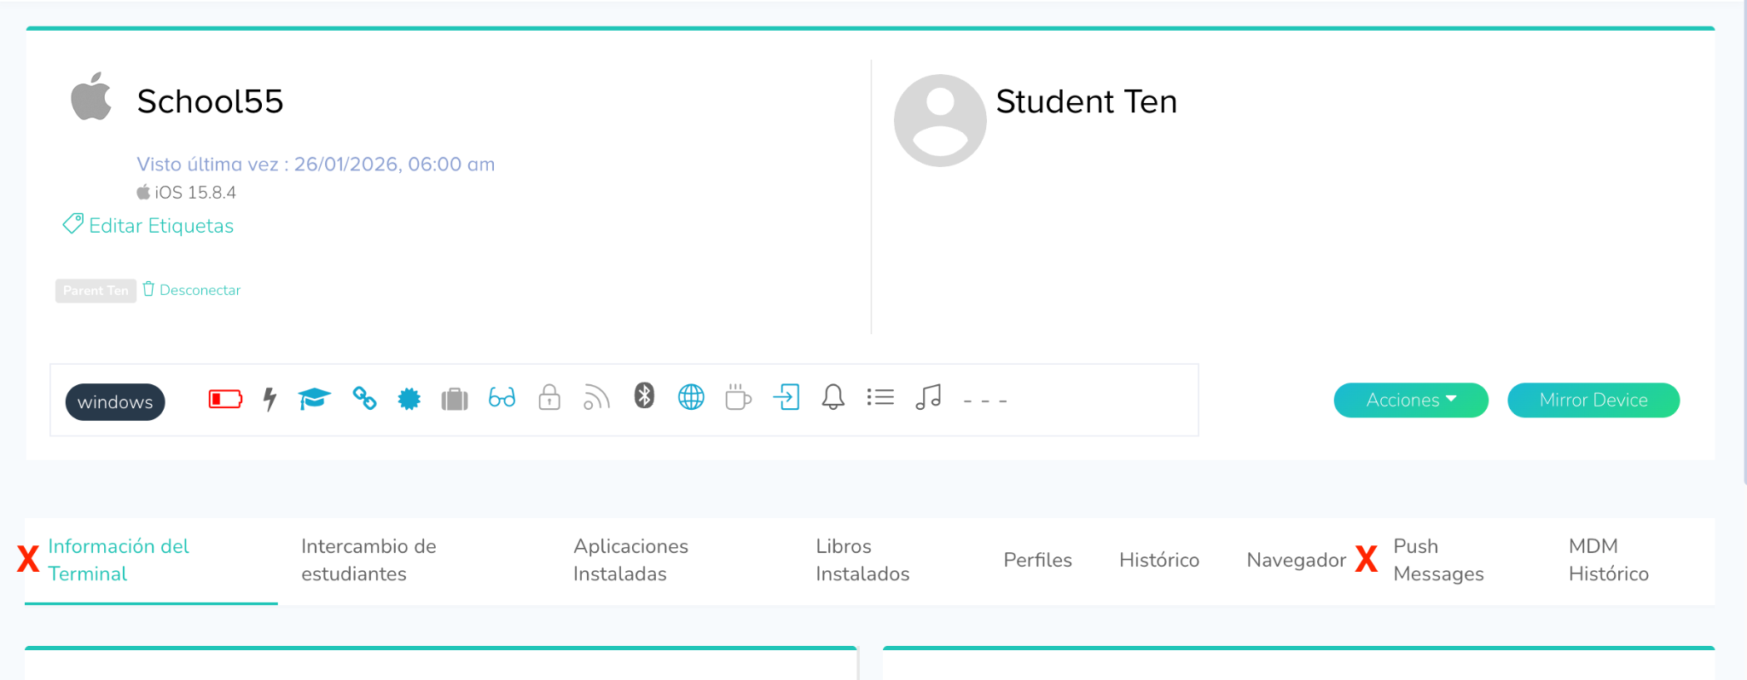Click Desconectar next to Parent Ten
1747x680 pixels.
(x=200, y=291)
